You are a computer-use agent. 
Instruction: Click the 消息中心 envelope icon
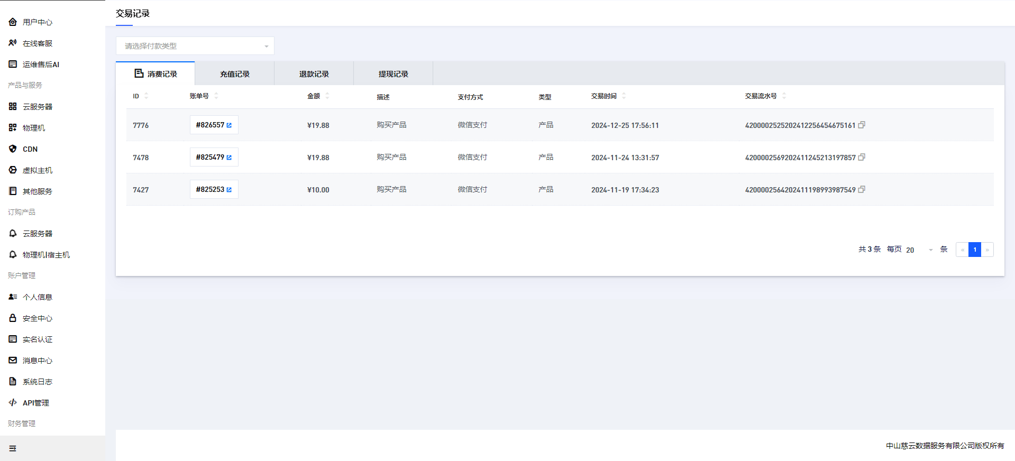[13, 360]
